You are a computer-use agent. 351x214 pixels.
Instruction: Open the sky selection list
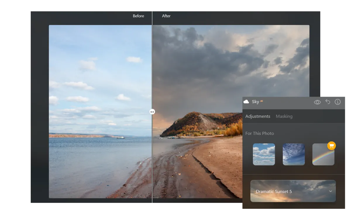tap(292, 191)
